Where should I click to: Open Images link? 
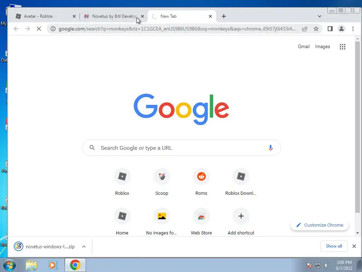coord(322,46)
